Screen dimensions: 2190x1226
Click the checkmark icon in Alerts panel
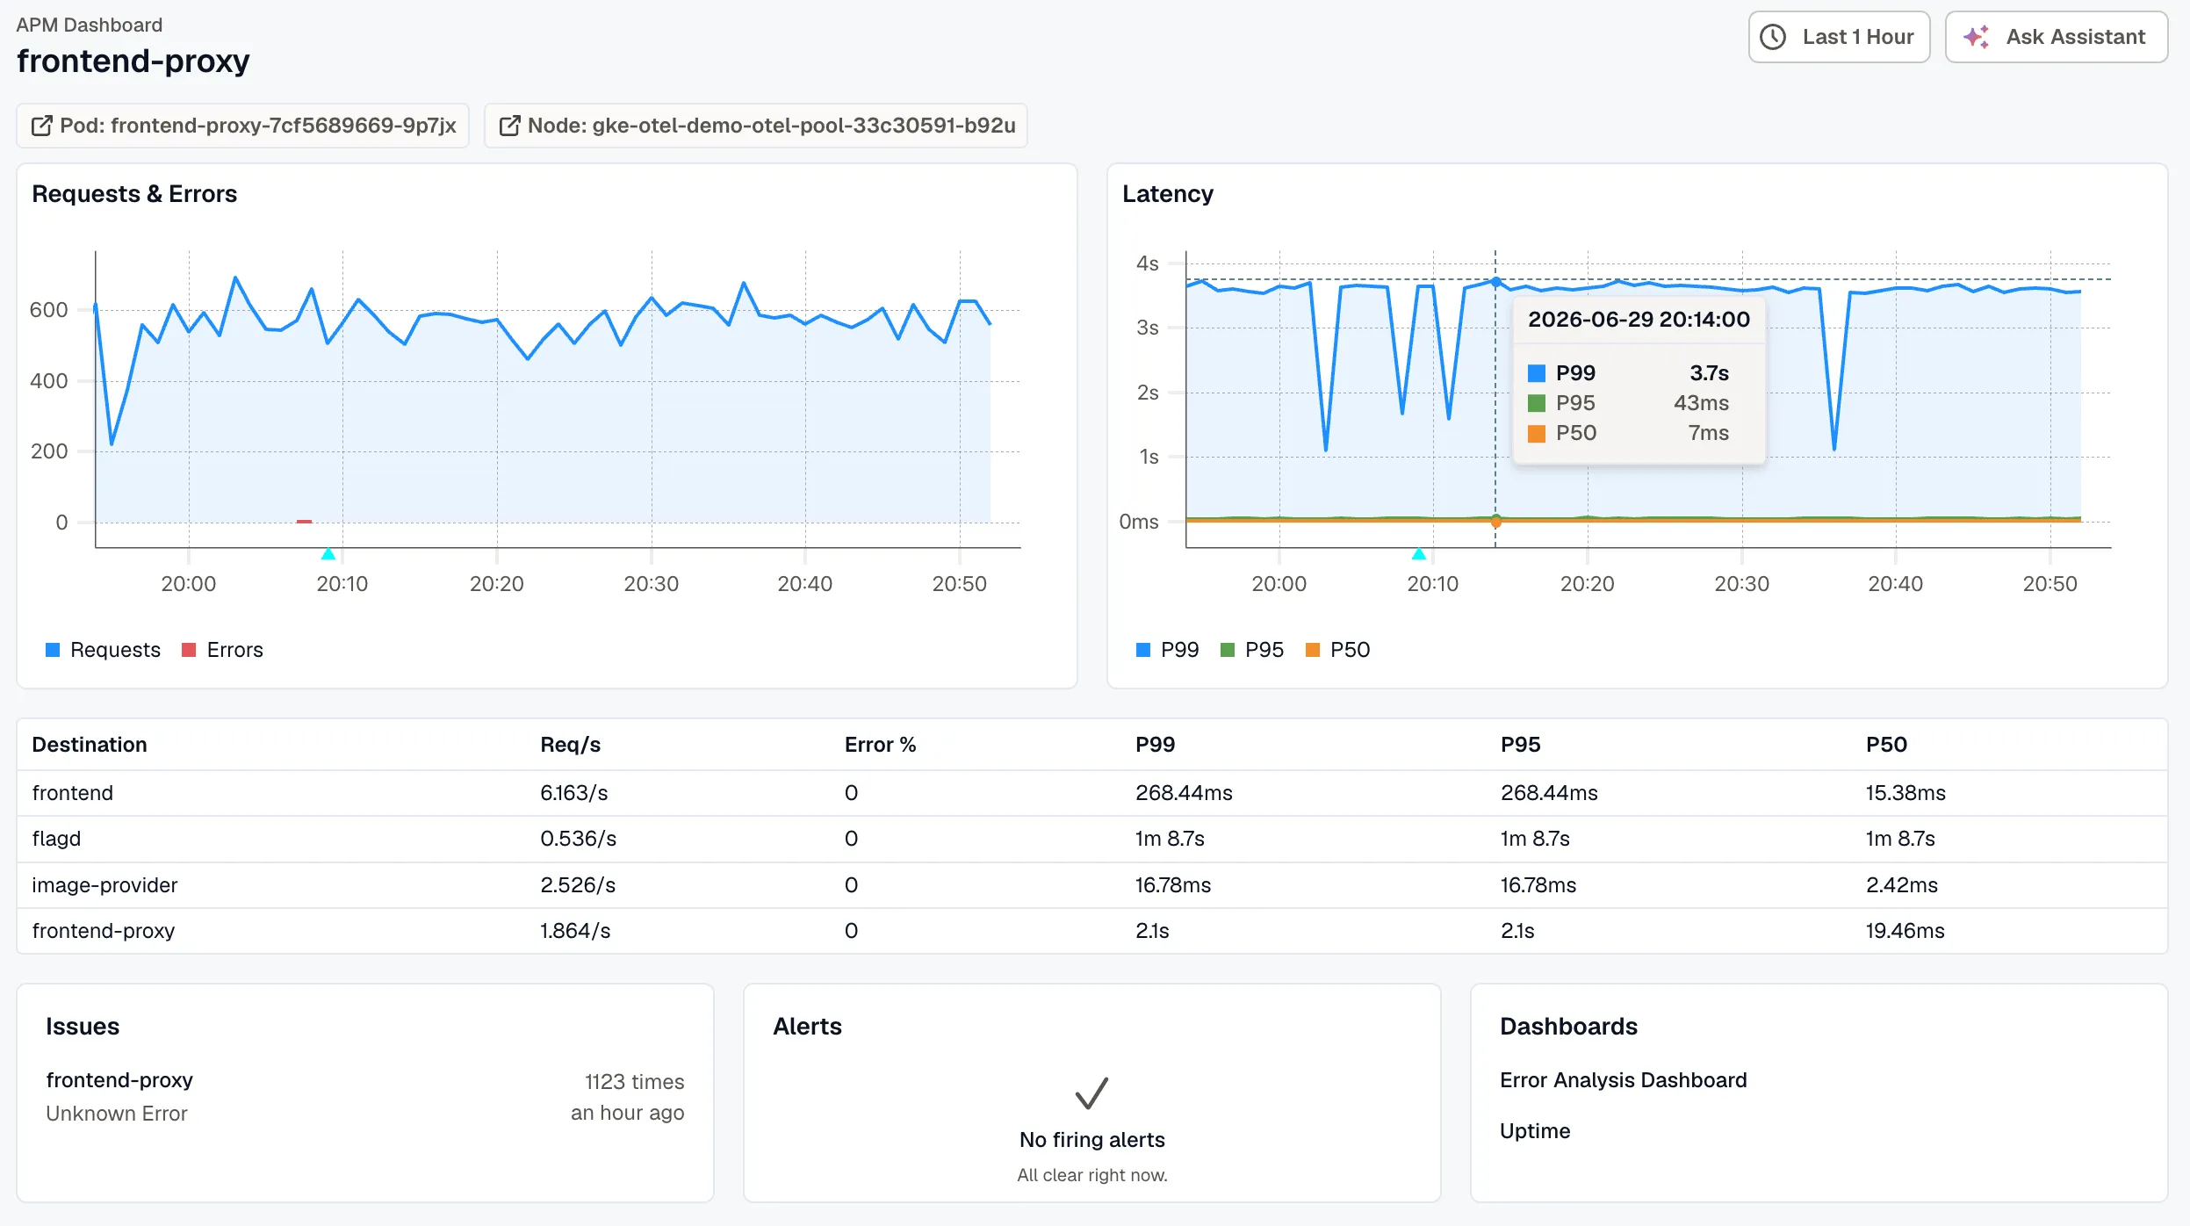coord(1091,1093)
